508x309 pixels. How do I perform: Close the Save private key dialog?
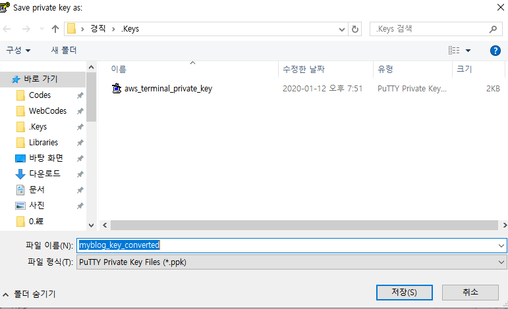pyautogui.click(x=501, y=7)
